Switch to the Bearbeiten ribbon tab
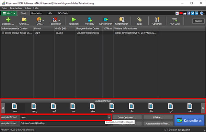206x132 pixels. pos(37,13)
